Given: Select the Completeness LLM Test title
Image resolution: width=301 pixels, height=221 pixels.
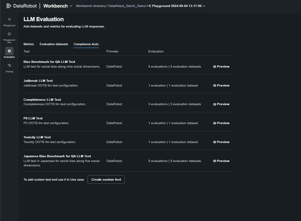Looking at the screenshot, I should (42, 100).
